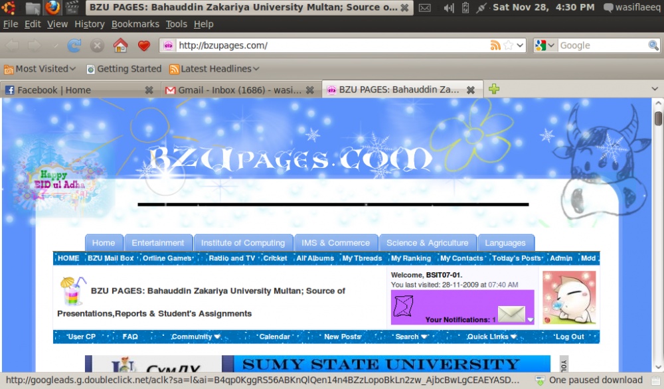Click the Log Out link
Screen dimensions: 664x389
[x=569, y=337]
